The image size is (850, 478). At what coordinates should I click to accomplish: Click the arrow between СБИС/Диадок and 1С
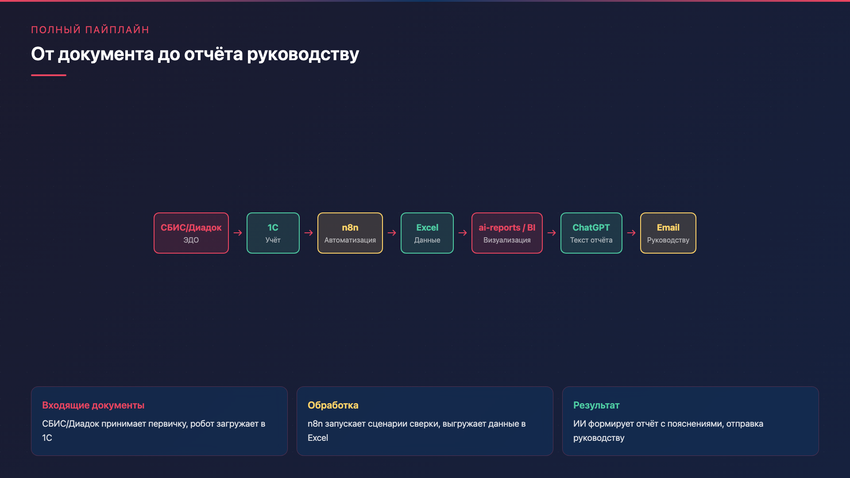237,233
